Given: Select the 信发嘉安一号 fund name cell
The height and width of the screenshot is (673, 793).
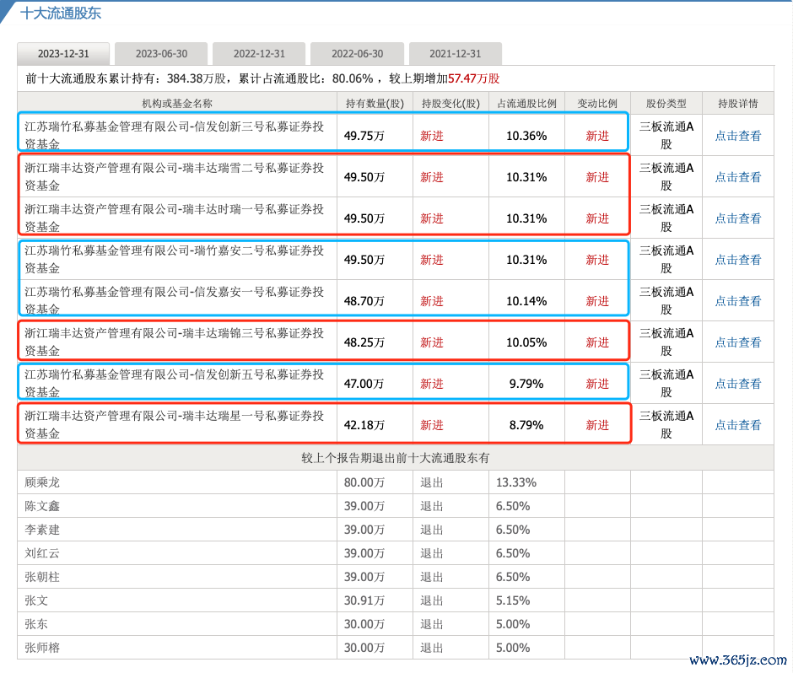Looking at the screenshot, I should [177, 300].
